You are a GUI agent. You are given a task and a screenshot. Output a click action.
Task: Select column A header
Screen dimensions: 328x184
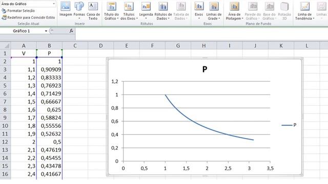(24, 45)
